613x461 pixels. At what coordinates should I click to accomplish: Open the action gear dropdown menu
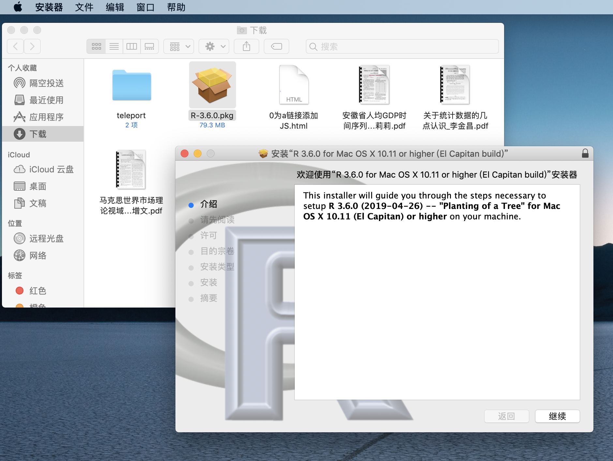click(214, 46)
